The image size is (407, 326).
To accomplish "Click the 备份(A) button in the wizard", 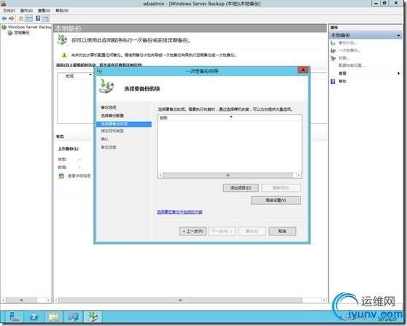I will [x=252, y=231].
